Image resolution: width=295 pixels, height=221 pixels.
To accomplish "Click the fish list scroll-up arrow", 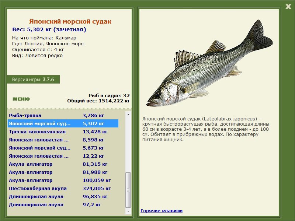I will [x=128, y=115].
